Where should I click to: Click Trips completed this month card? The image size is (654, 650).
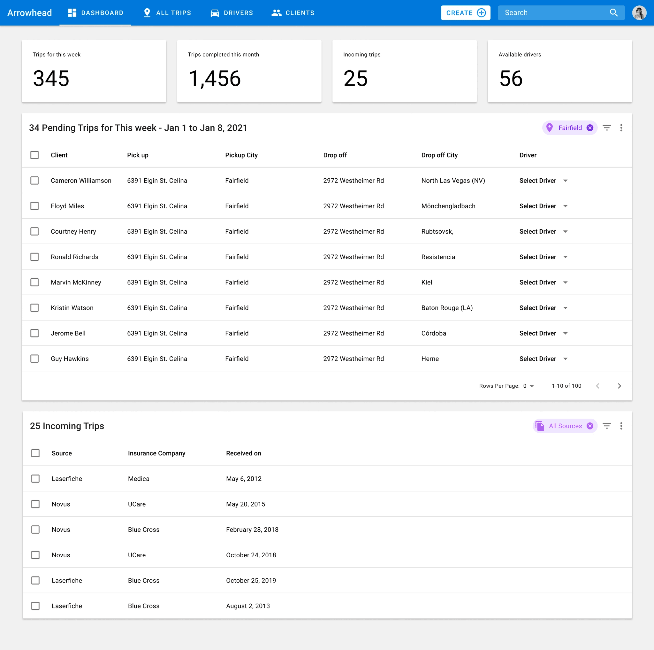tap(249, 71)
